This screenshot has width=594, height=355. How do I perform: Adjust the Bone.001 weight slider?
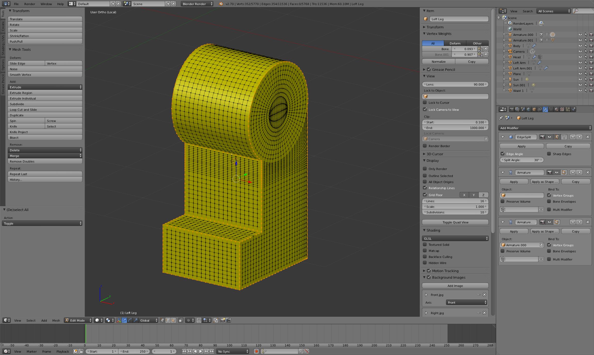click(465, 54)
